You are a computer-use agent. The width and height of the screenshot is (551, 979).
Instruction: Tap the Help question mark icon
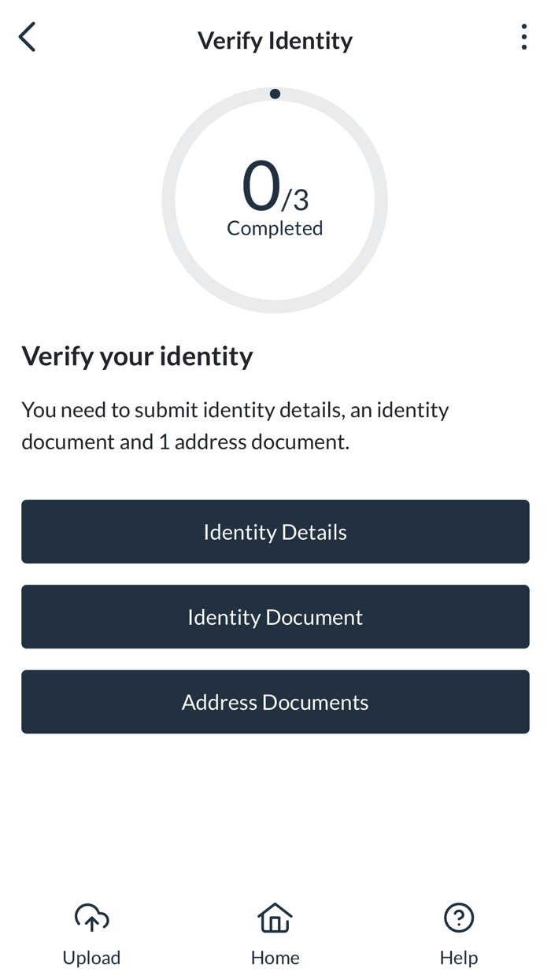[x=458, y=917]
